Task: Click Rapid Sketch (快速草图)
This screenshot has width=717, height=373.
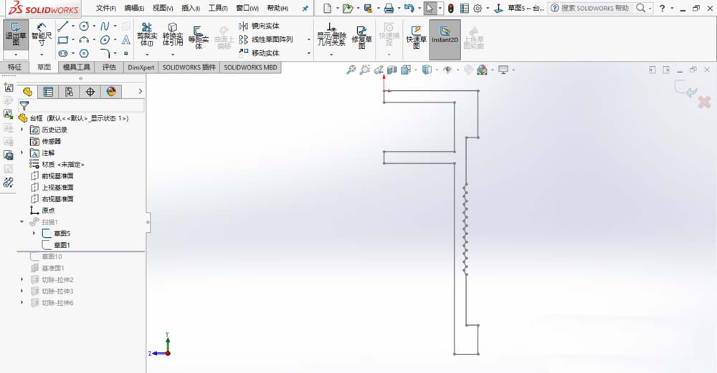Action: (x=416, y=37)
